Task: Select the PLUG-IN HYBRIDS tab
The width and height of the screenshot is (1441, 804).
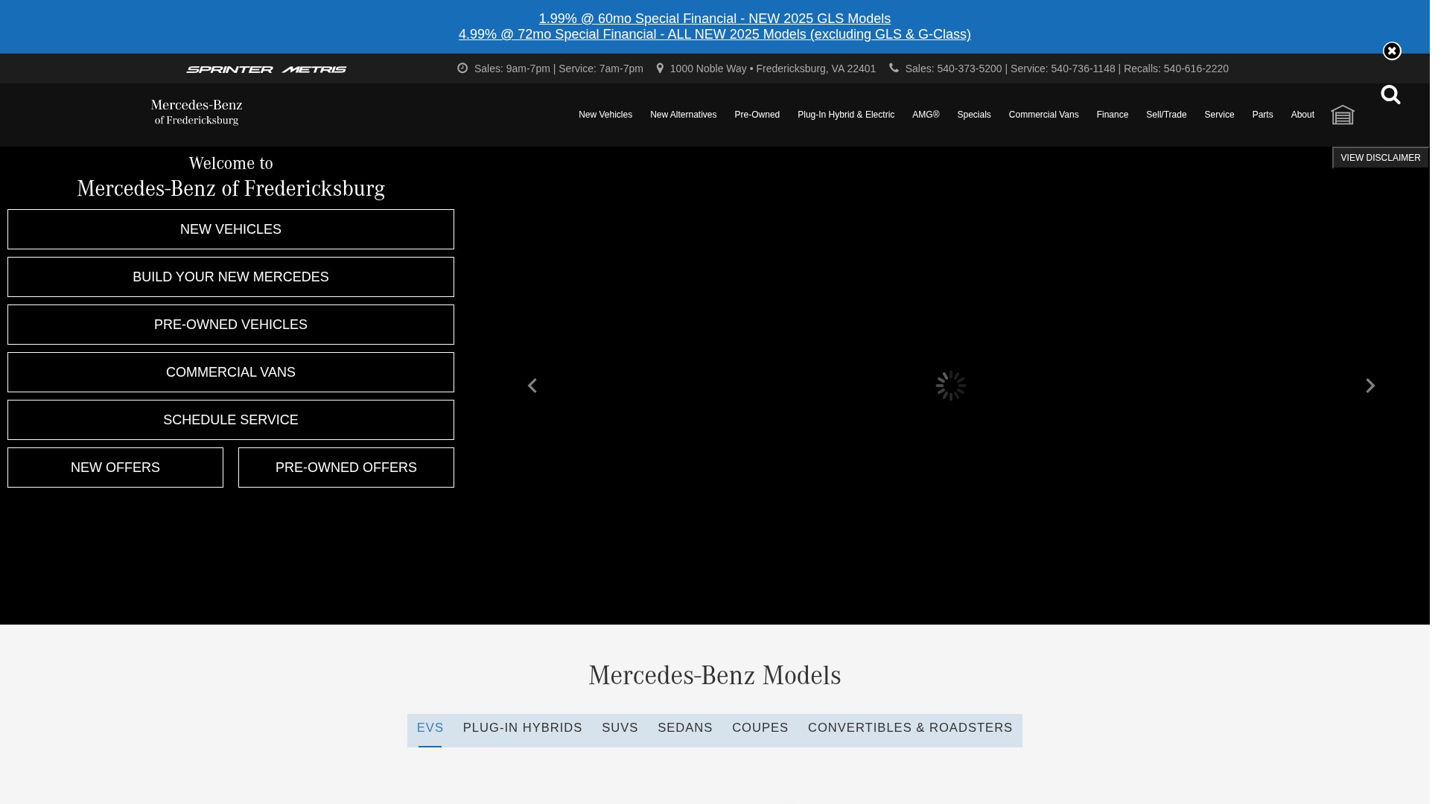Action: tap(522, 728)
